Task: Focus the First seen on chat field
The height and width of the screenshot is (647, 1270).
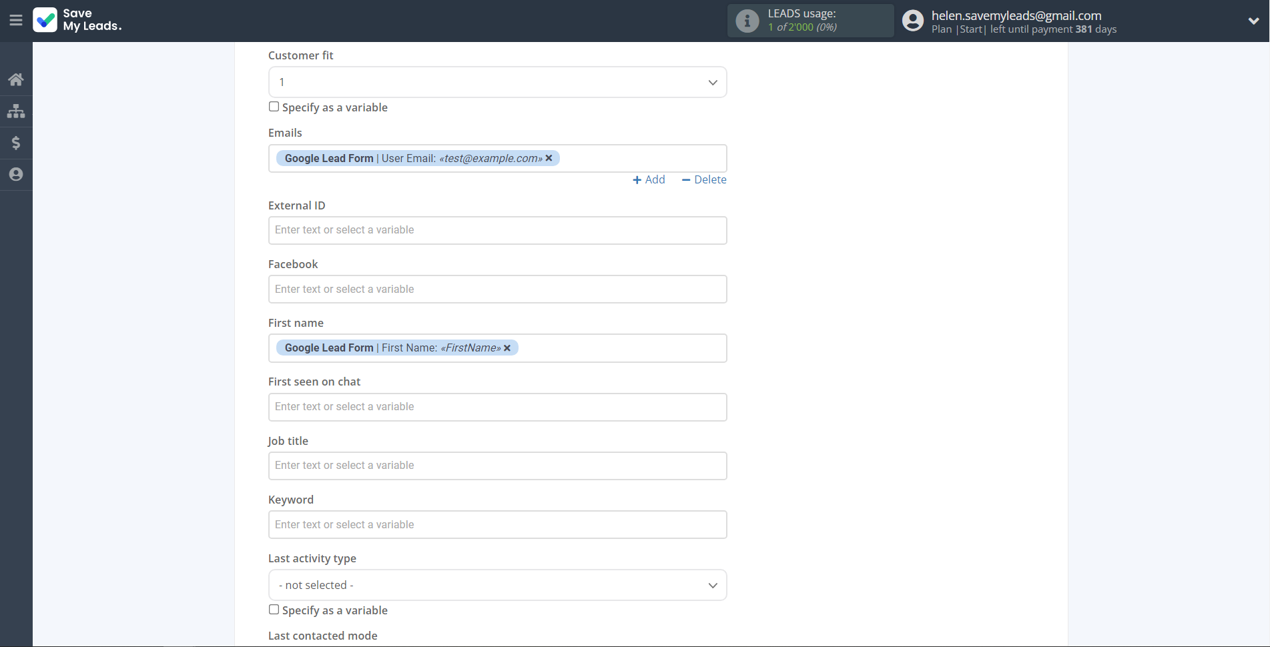Action: 497,407
